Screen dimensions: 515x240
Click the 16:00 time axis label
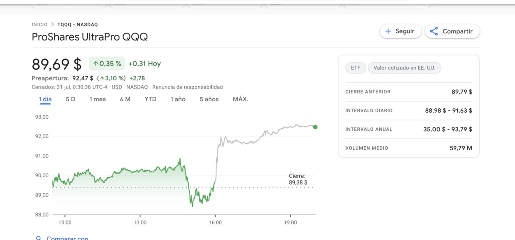(215, 222)
